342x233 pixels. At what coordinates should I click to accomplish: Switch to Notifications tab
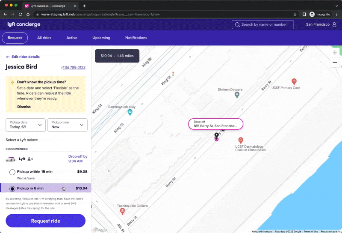coord(136,38)
